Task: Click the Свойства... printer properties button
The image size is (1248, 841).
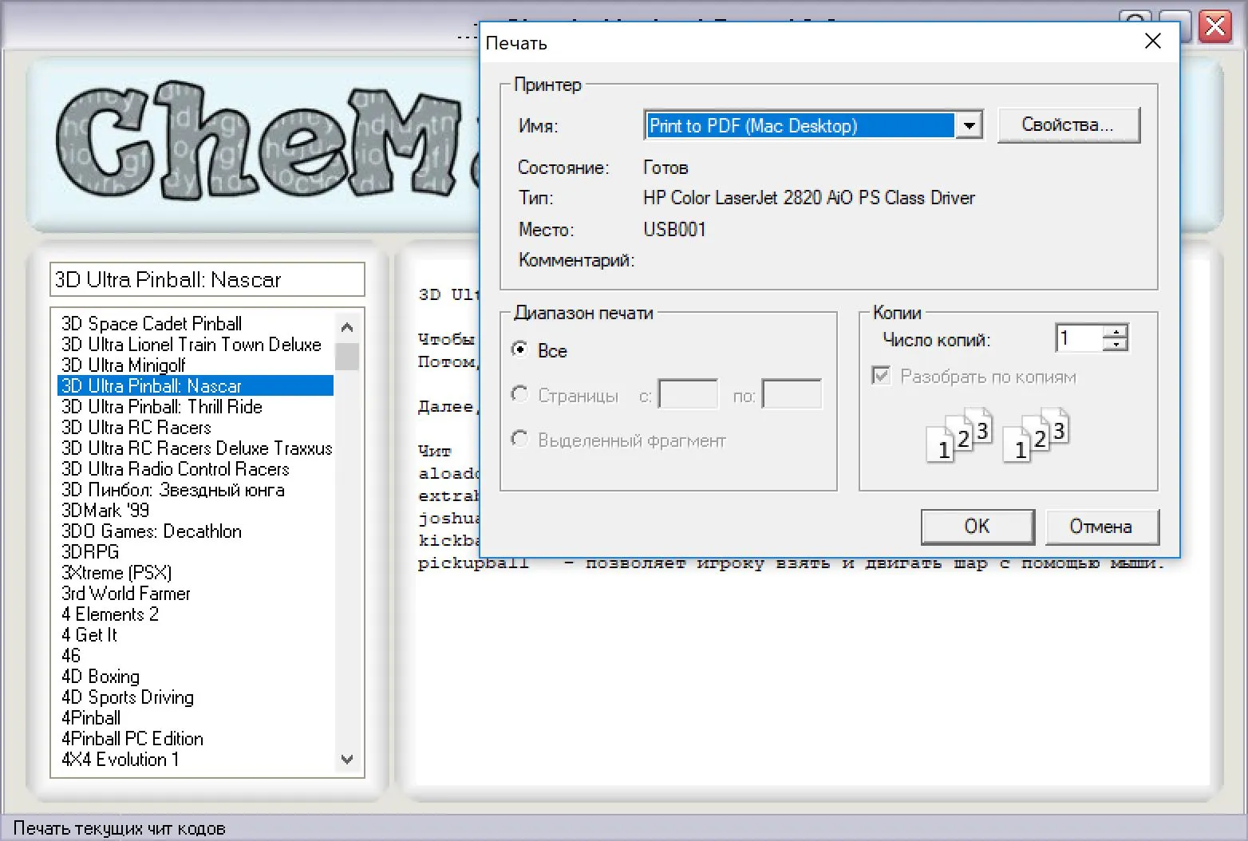Action: pos(1068,125)
